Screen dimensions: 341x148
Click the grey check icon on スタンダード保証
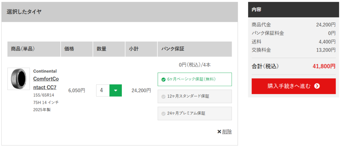point(163,97)
